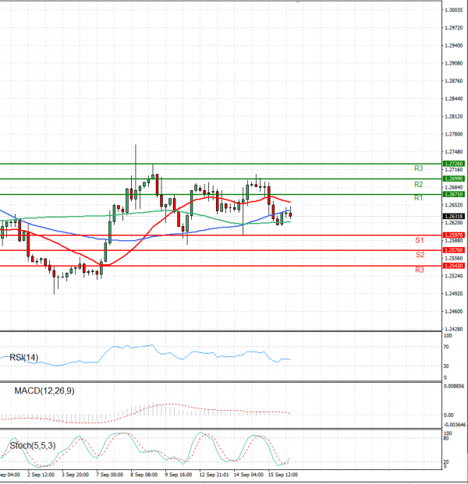This screenshot has width=468, height=484.
Task: Click the 7 Sep 00:00 time label
Action: [x=109, y=475]
